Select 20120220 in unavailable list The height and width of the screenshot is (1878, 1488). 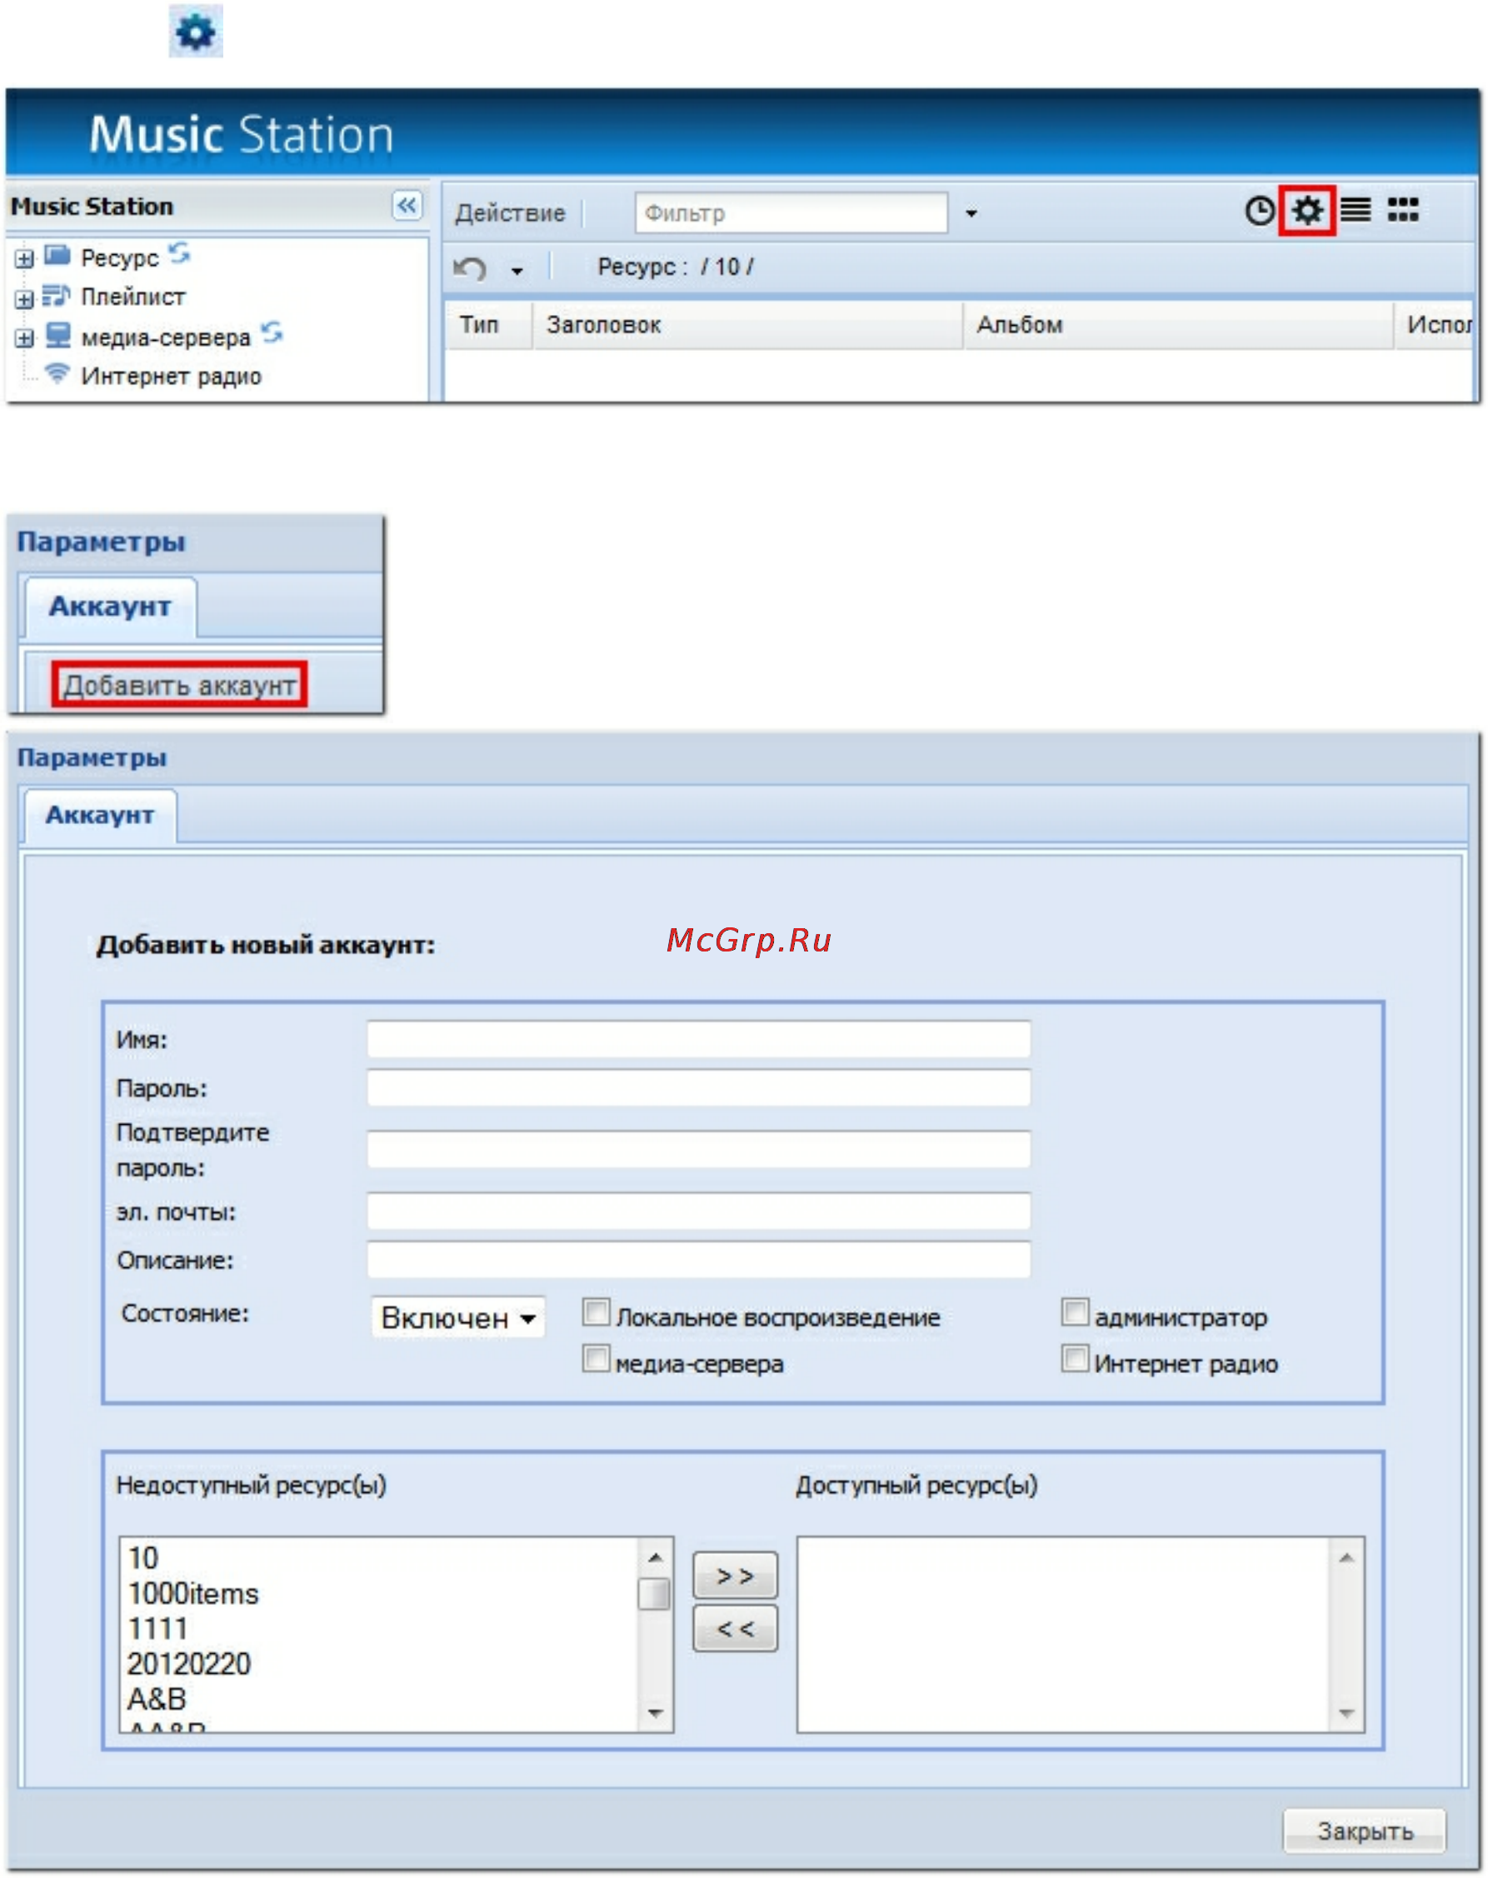[188, 1664]
